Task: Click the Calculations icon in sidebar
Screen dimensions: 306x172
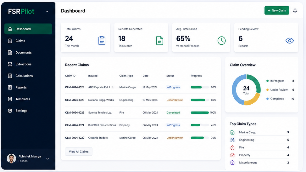Action: pyautogui.click(x=10, y=76)
